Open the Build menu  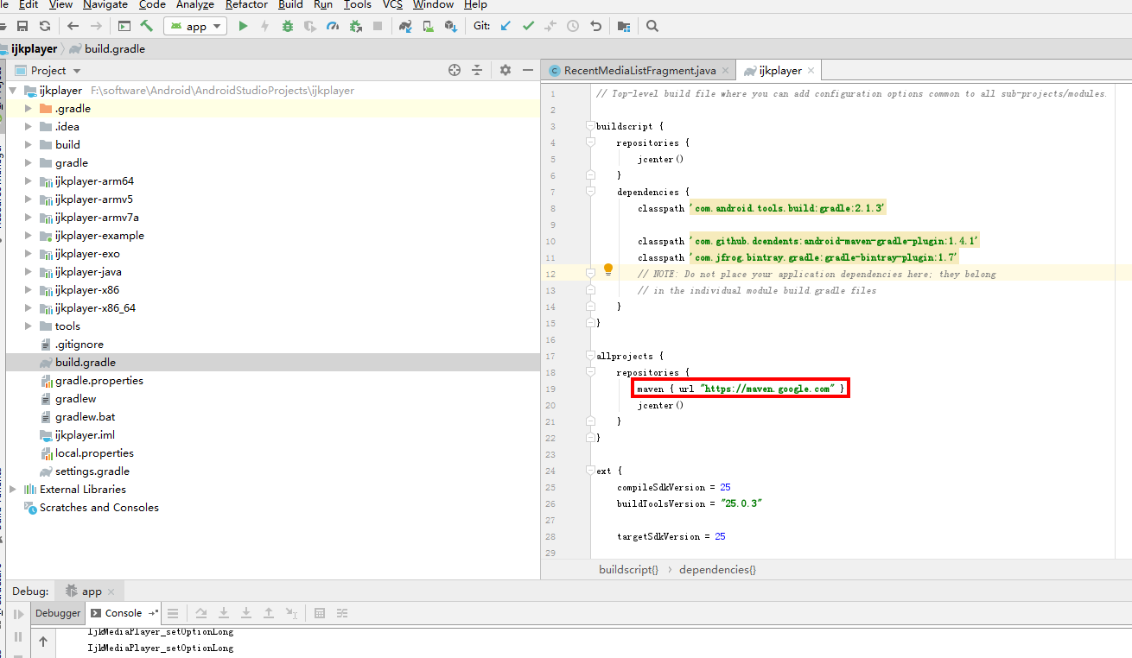[x=290, y=5]
